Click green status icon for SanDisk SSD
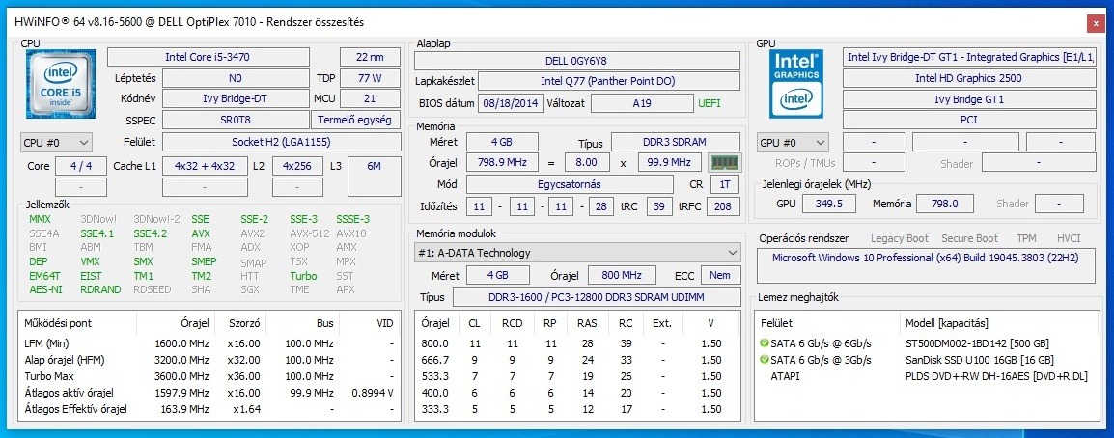The image size is (1114, 438). [764, 360]
